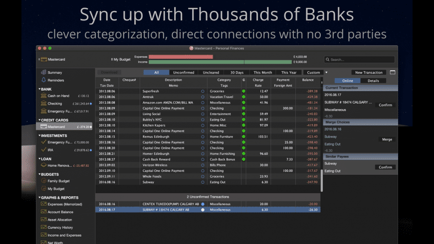This screenshot has height=244, width=434.
Task: Switch to Details panel tab
Action: pos(373,81)
